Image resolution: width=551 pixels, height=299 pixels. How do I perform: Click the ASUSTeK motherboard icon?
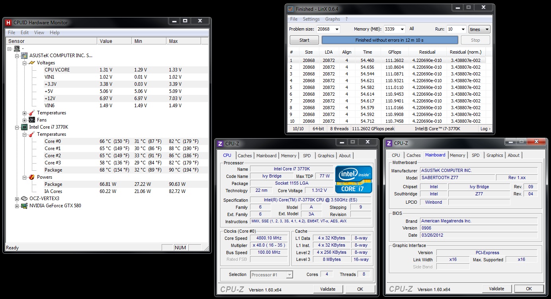click(x=25, y=56)
